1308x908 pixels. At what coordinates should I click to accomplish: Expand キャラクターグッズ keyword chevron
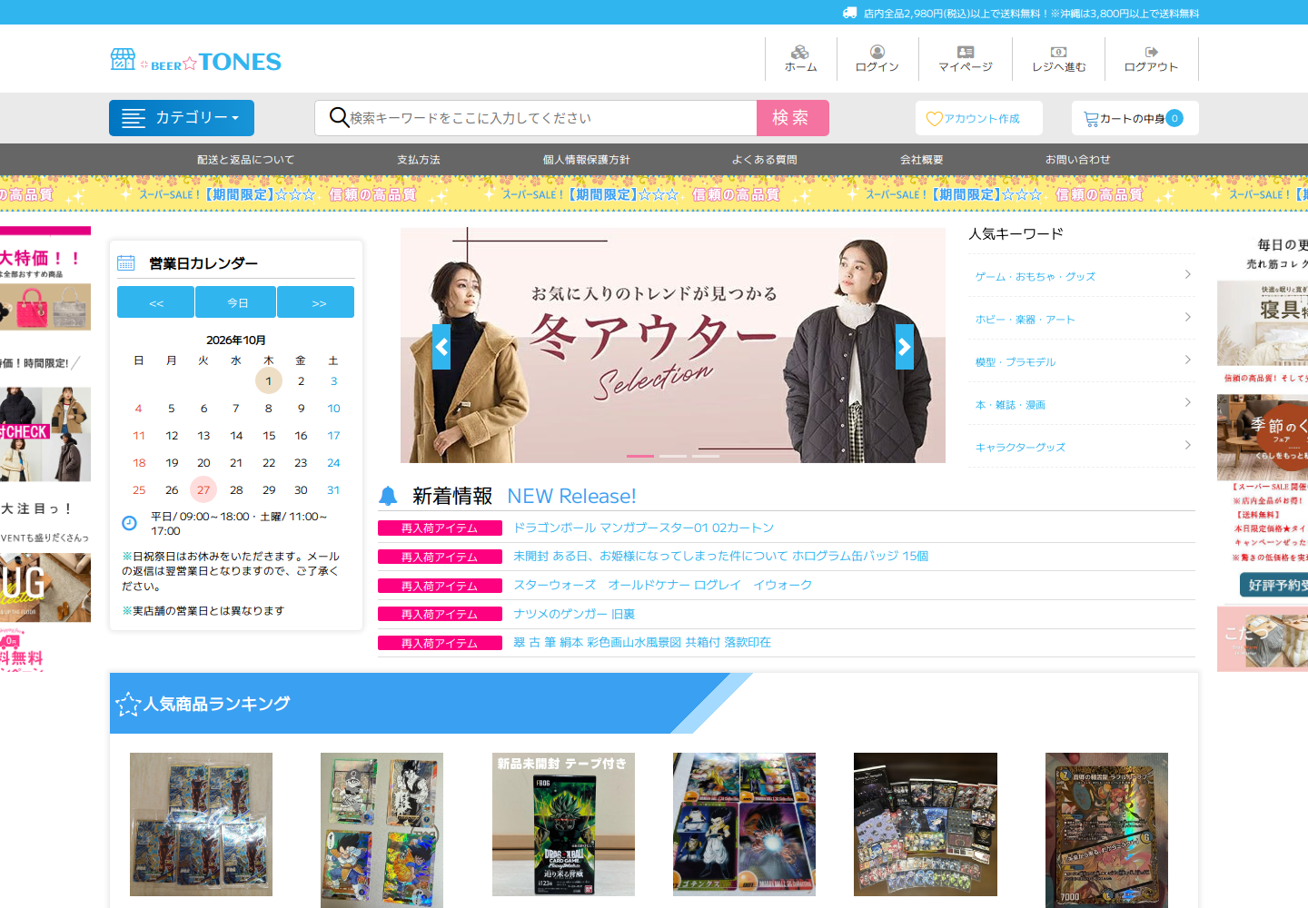point(1188,445)
